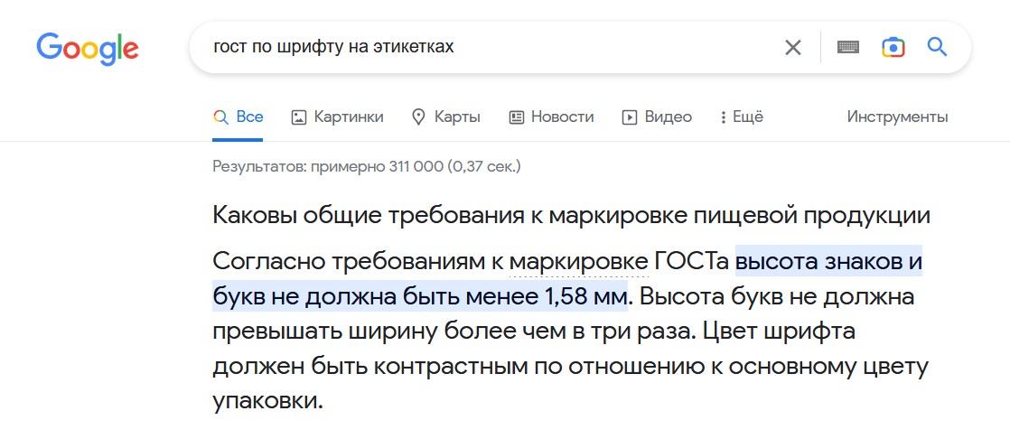Click the underlined word маркировке in snippet
The height and width of the screenshot is (439, 1010).
pyautogui.click(x=578, y=263)
